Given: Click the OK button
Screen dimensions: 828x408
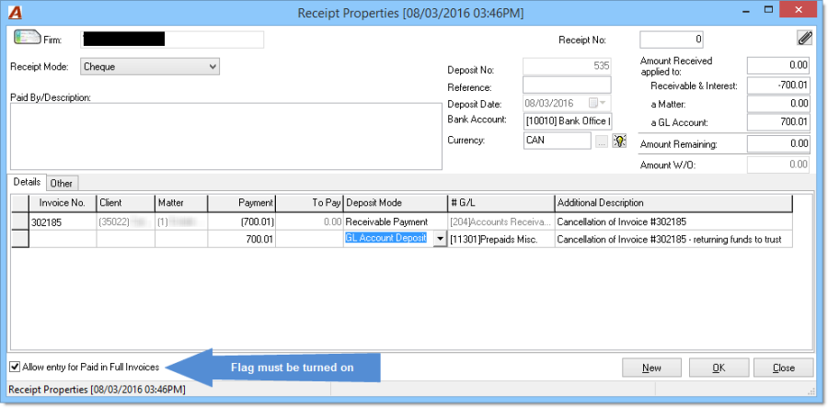Looking at the screenshot, I should point(719,368).
